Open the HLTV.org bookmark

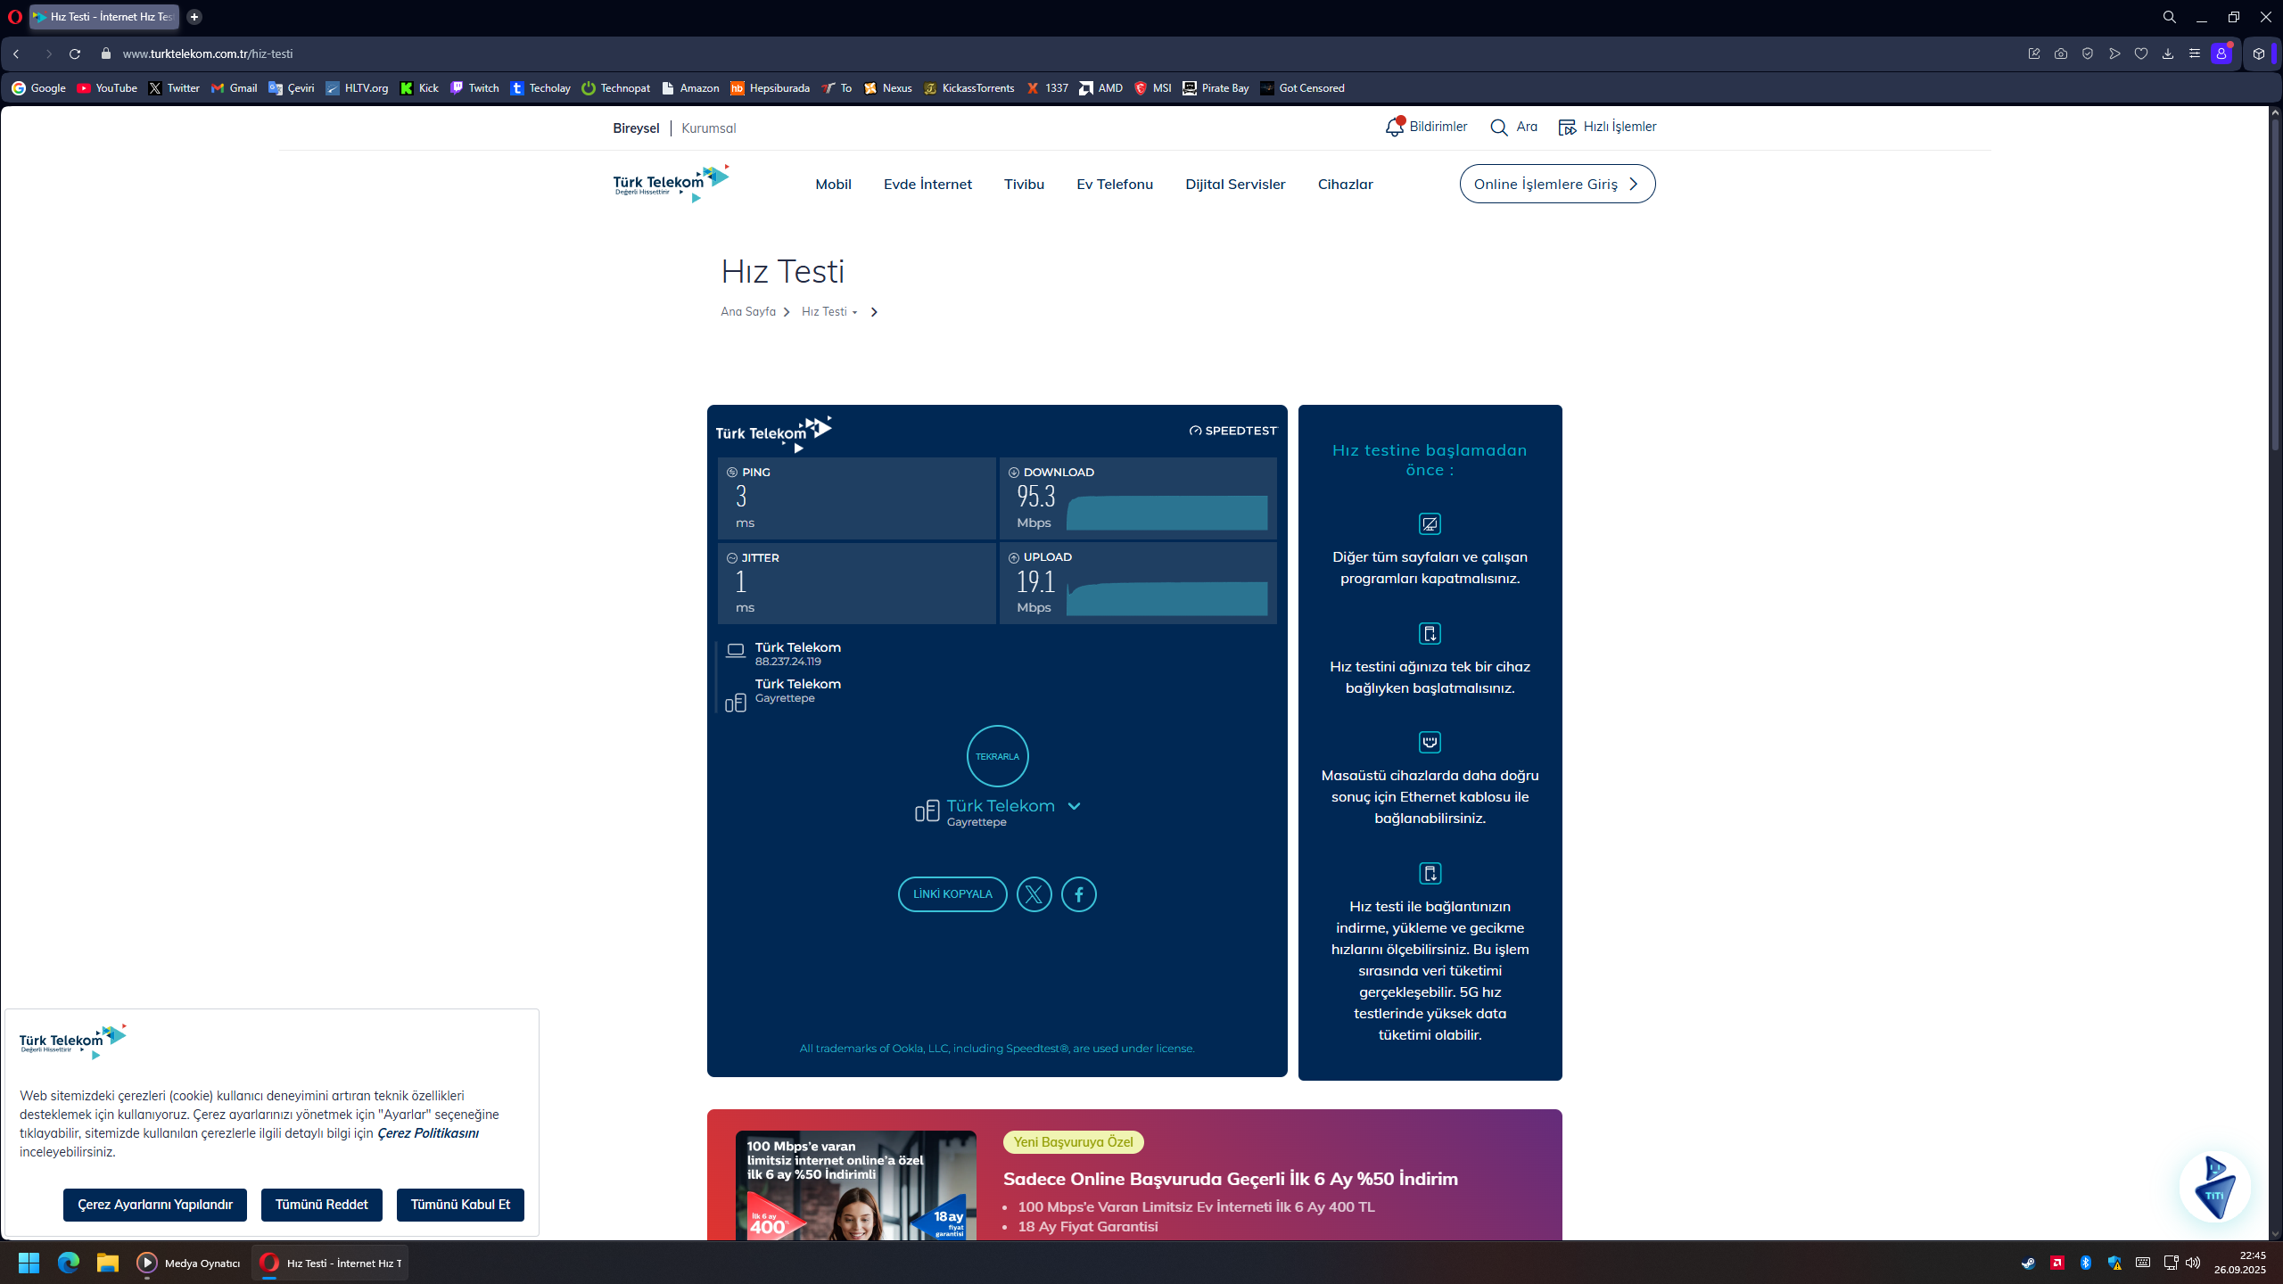pos(357,88)
